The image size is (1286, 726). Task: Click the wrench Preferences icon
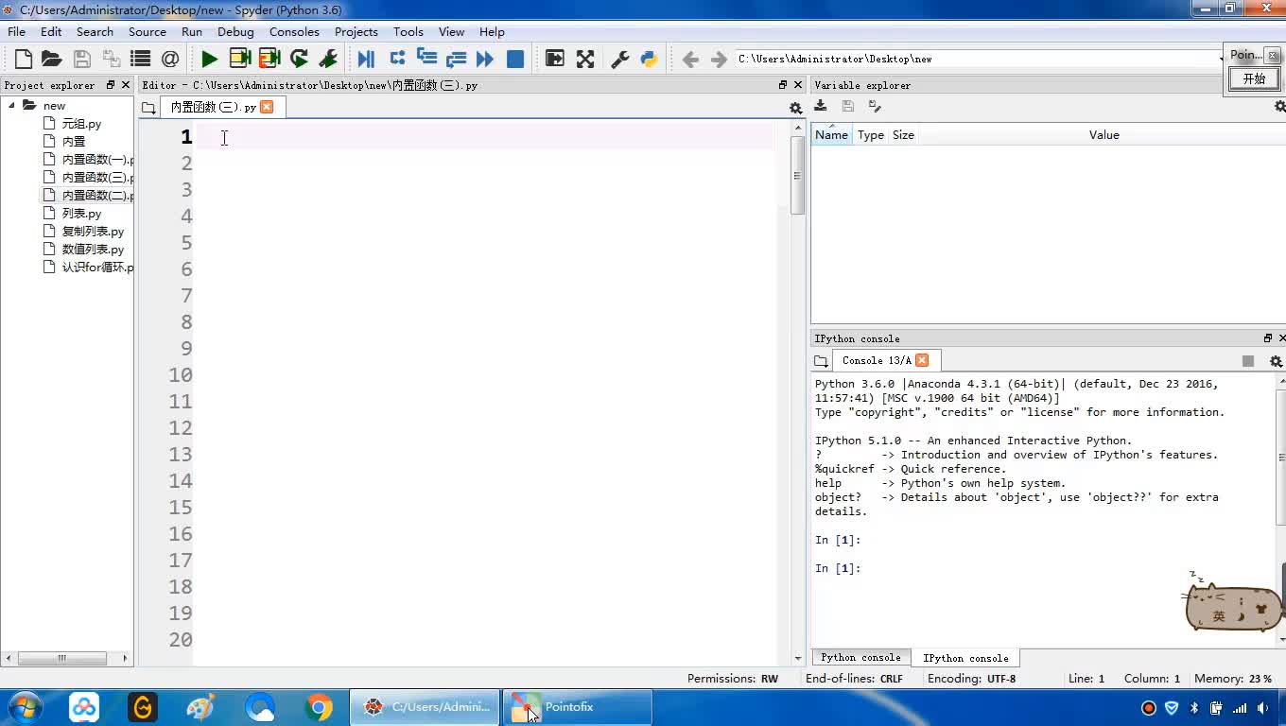coord(620,59)
